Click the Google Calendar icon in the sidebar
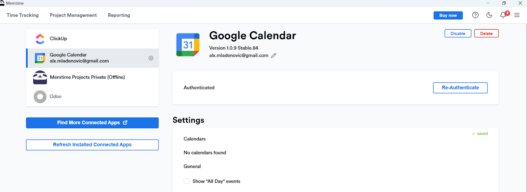This screenshot has width=527, height=192. [x=40, y=58]
